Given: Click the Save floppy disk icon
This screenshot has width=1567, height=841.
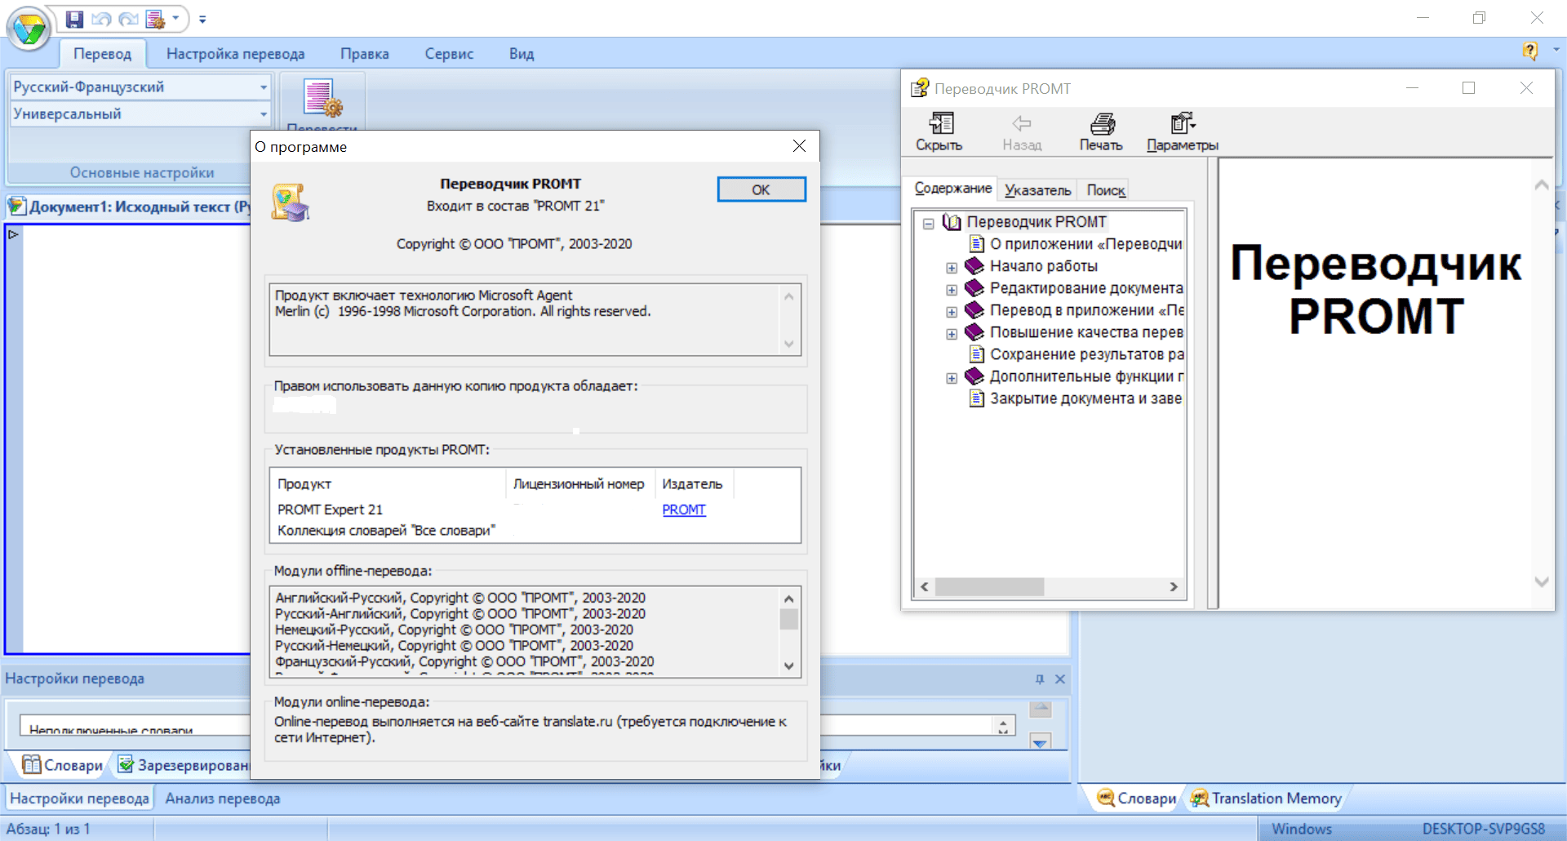Looking at the screenshot, I should pos(74,18).
